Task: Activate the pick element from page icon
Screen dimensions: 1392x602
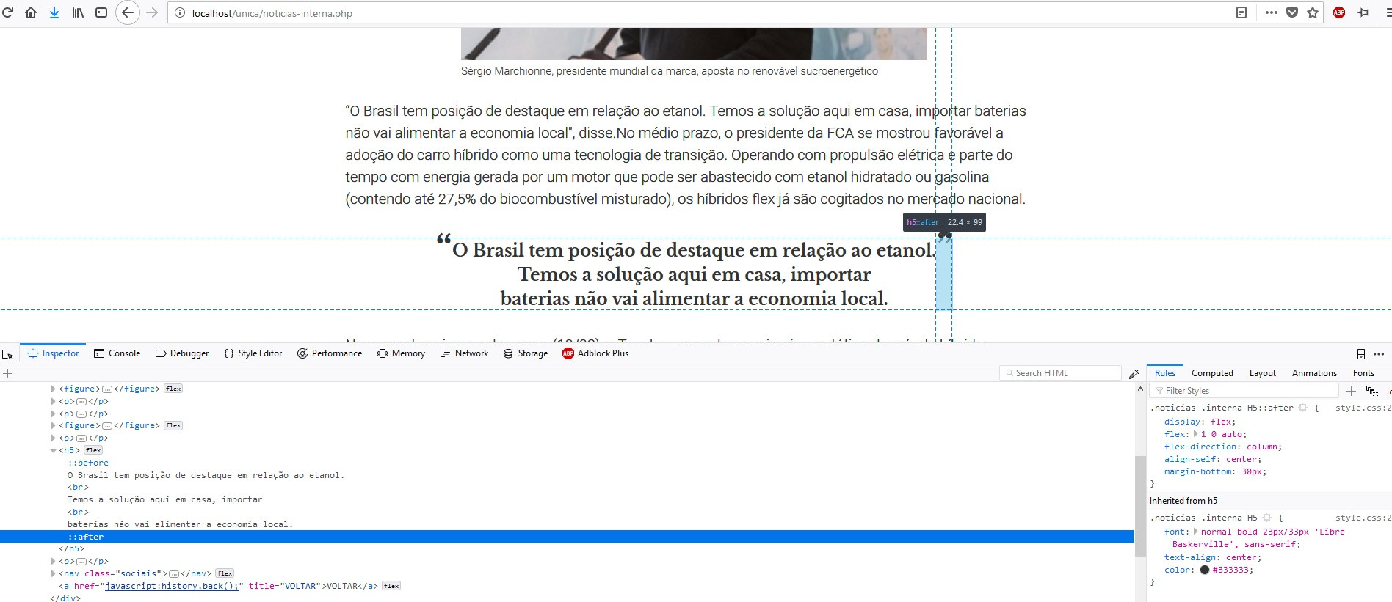Action: click(8, 353)
